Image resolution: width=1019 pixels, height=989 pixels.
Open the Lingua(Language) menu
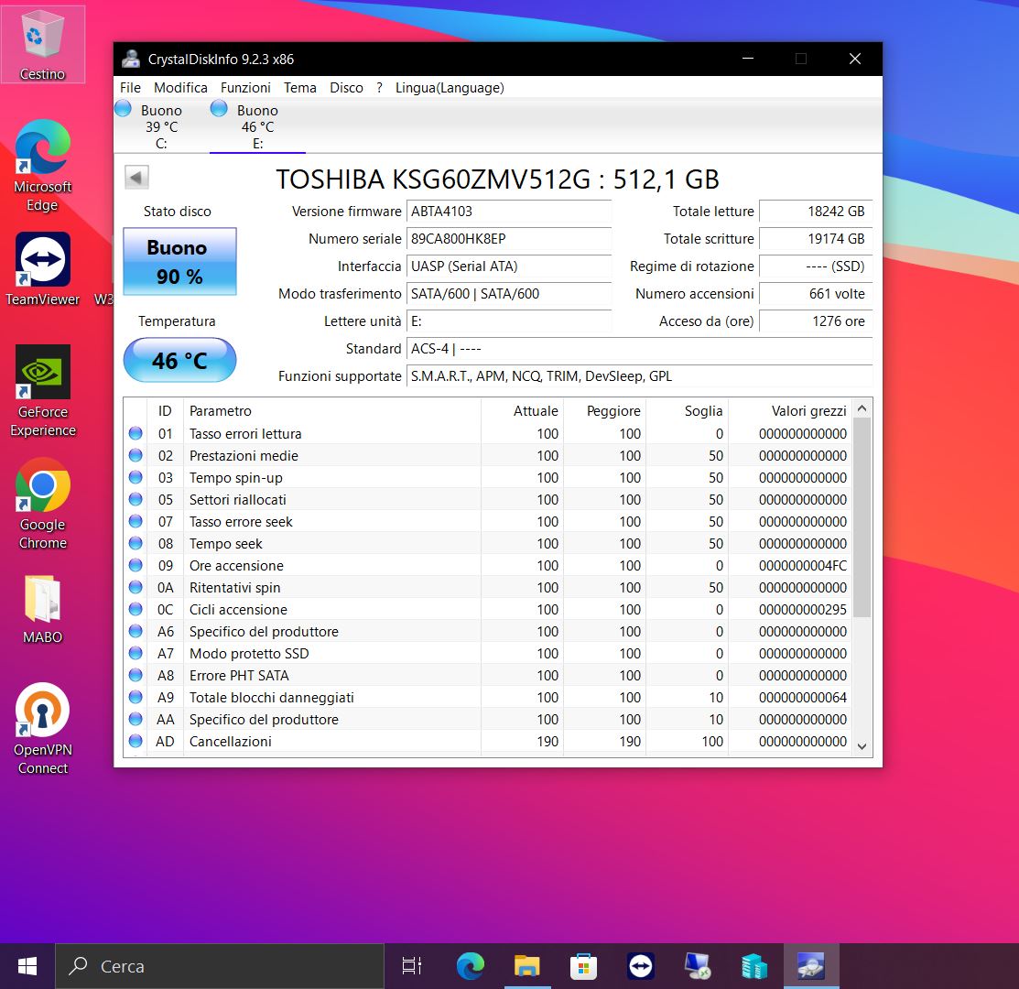(450, 88)
